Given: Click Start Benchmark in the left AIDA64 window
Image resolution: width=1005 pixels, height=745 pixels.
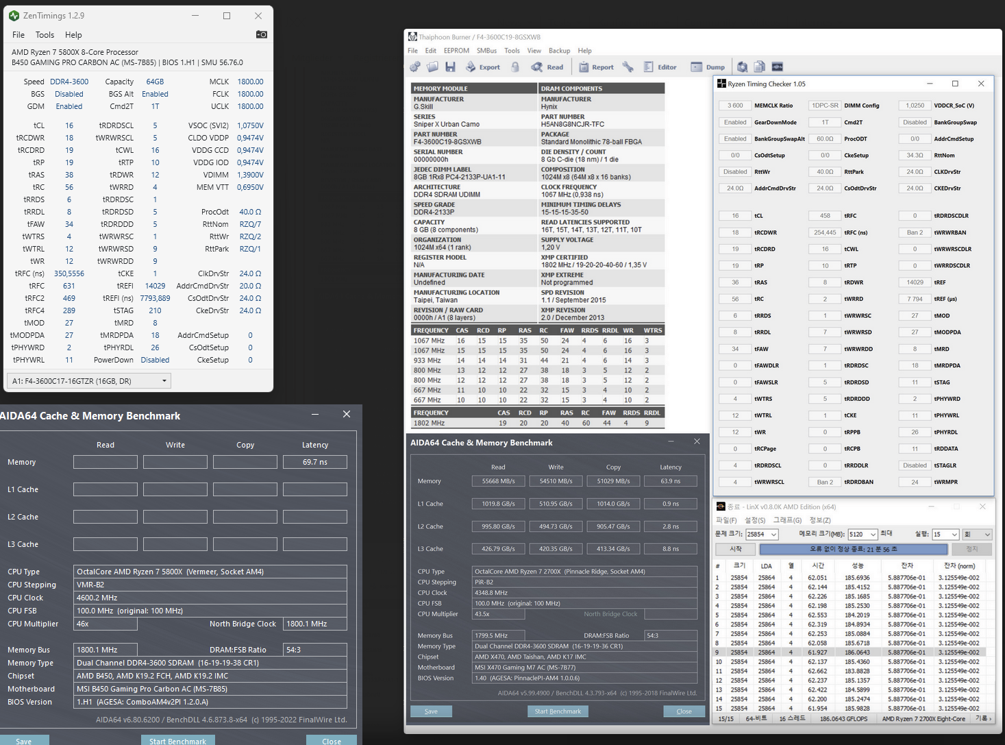Looking at the screenshot, I should pos(177,741).
